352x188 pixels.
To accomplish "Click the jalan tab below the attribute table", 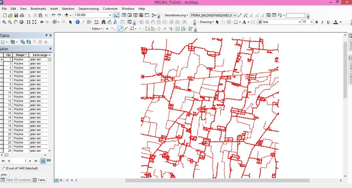I will 4,174.
